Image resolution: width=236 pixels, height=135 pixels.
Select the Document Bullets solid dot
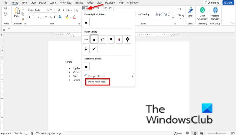(x=86, y=66)
